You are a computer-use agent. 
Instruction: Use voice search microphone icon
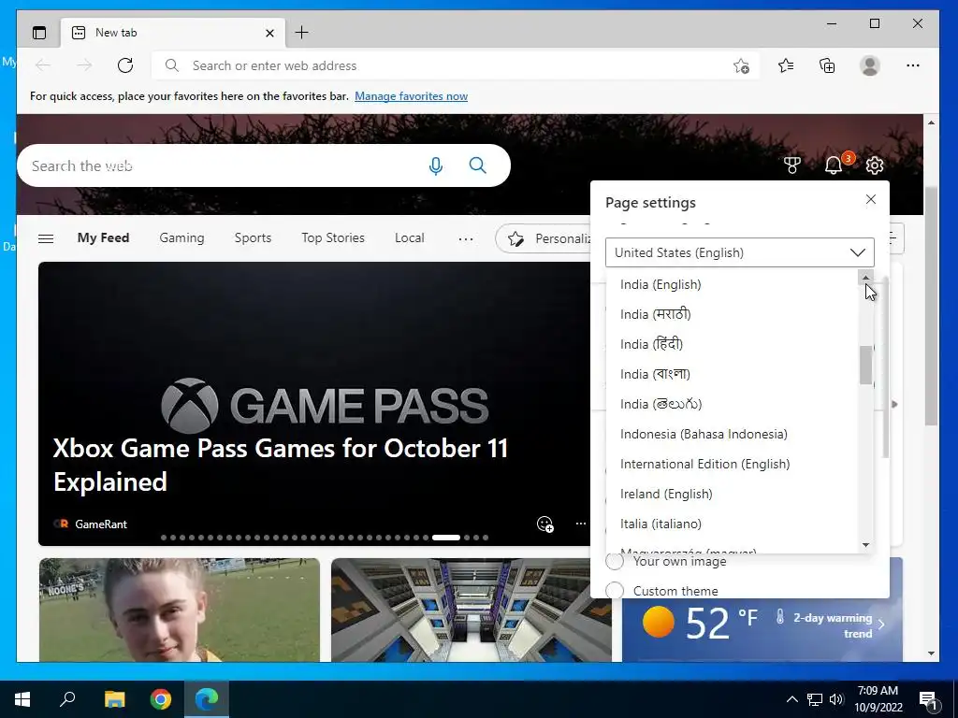pyautogui.click(x=436, y=165)
